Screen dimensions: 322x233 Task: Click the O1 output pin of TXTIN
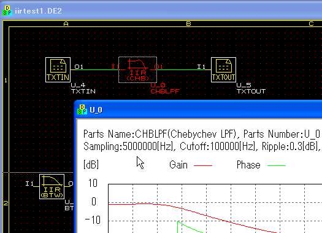(79, 66)
